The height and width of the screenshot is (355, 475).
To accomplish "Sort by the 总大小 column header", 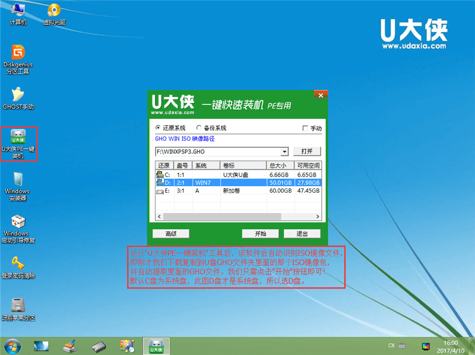I will tap(280, 165).
